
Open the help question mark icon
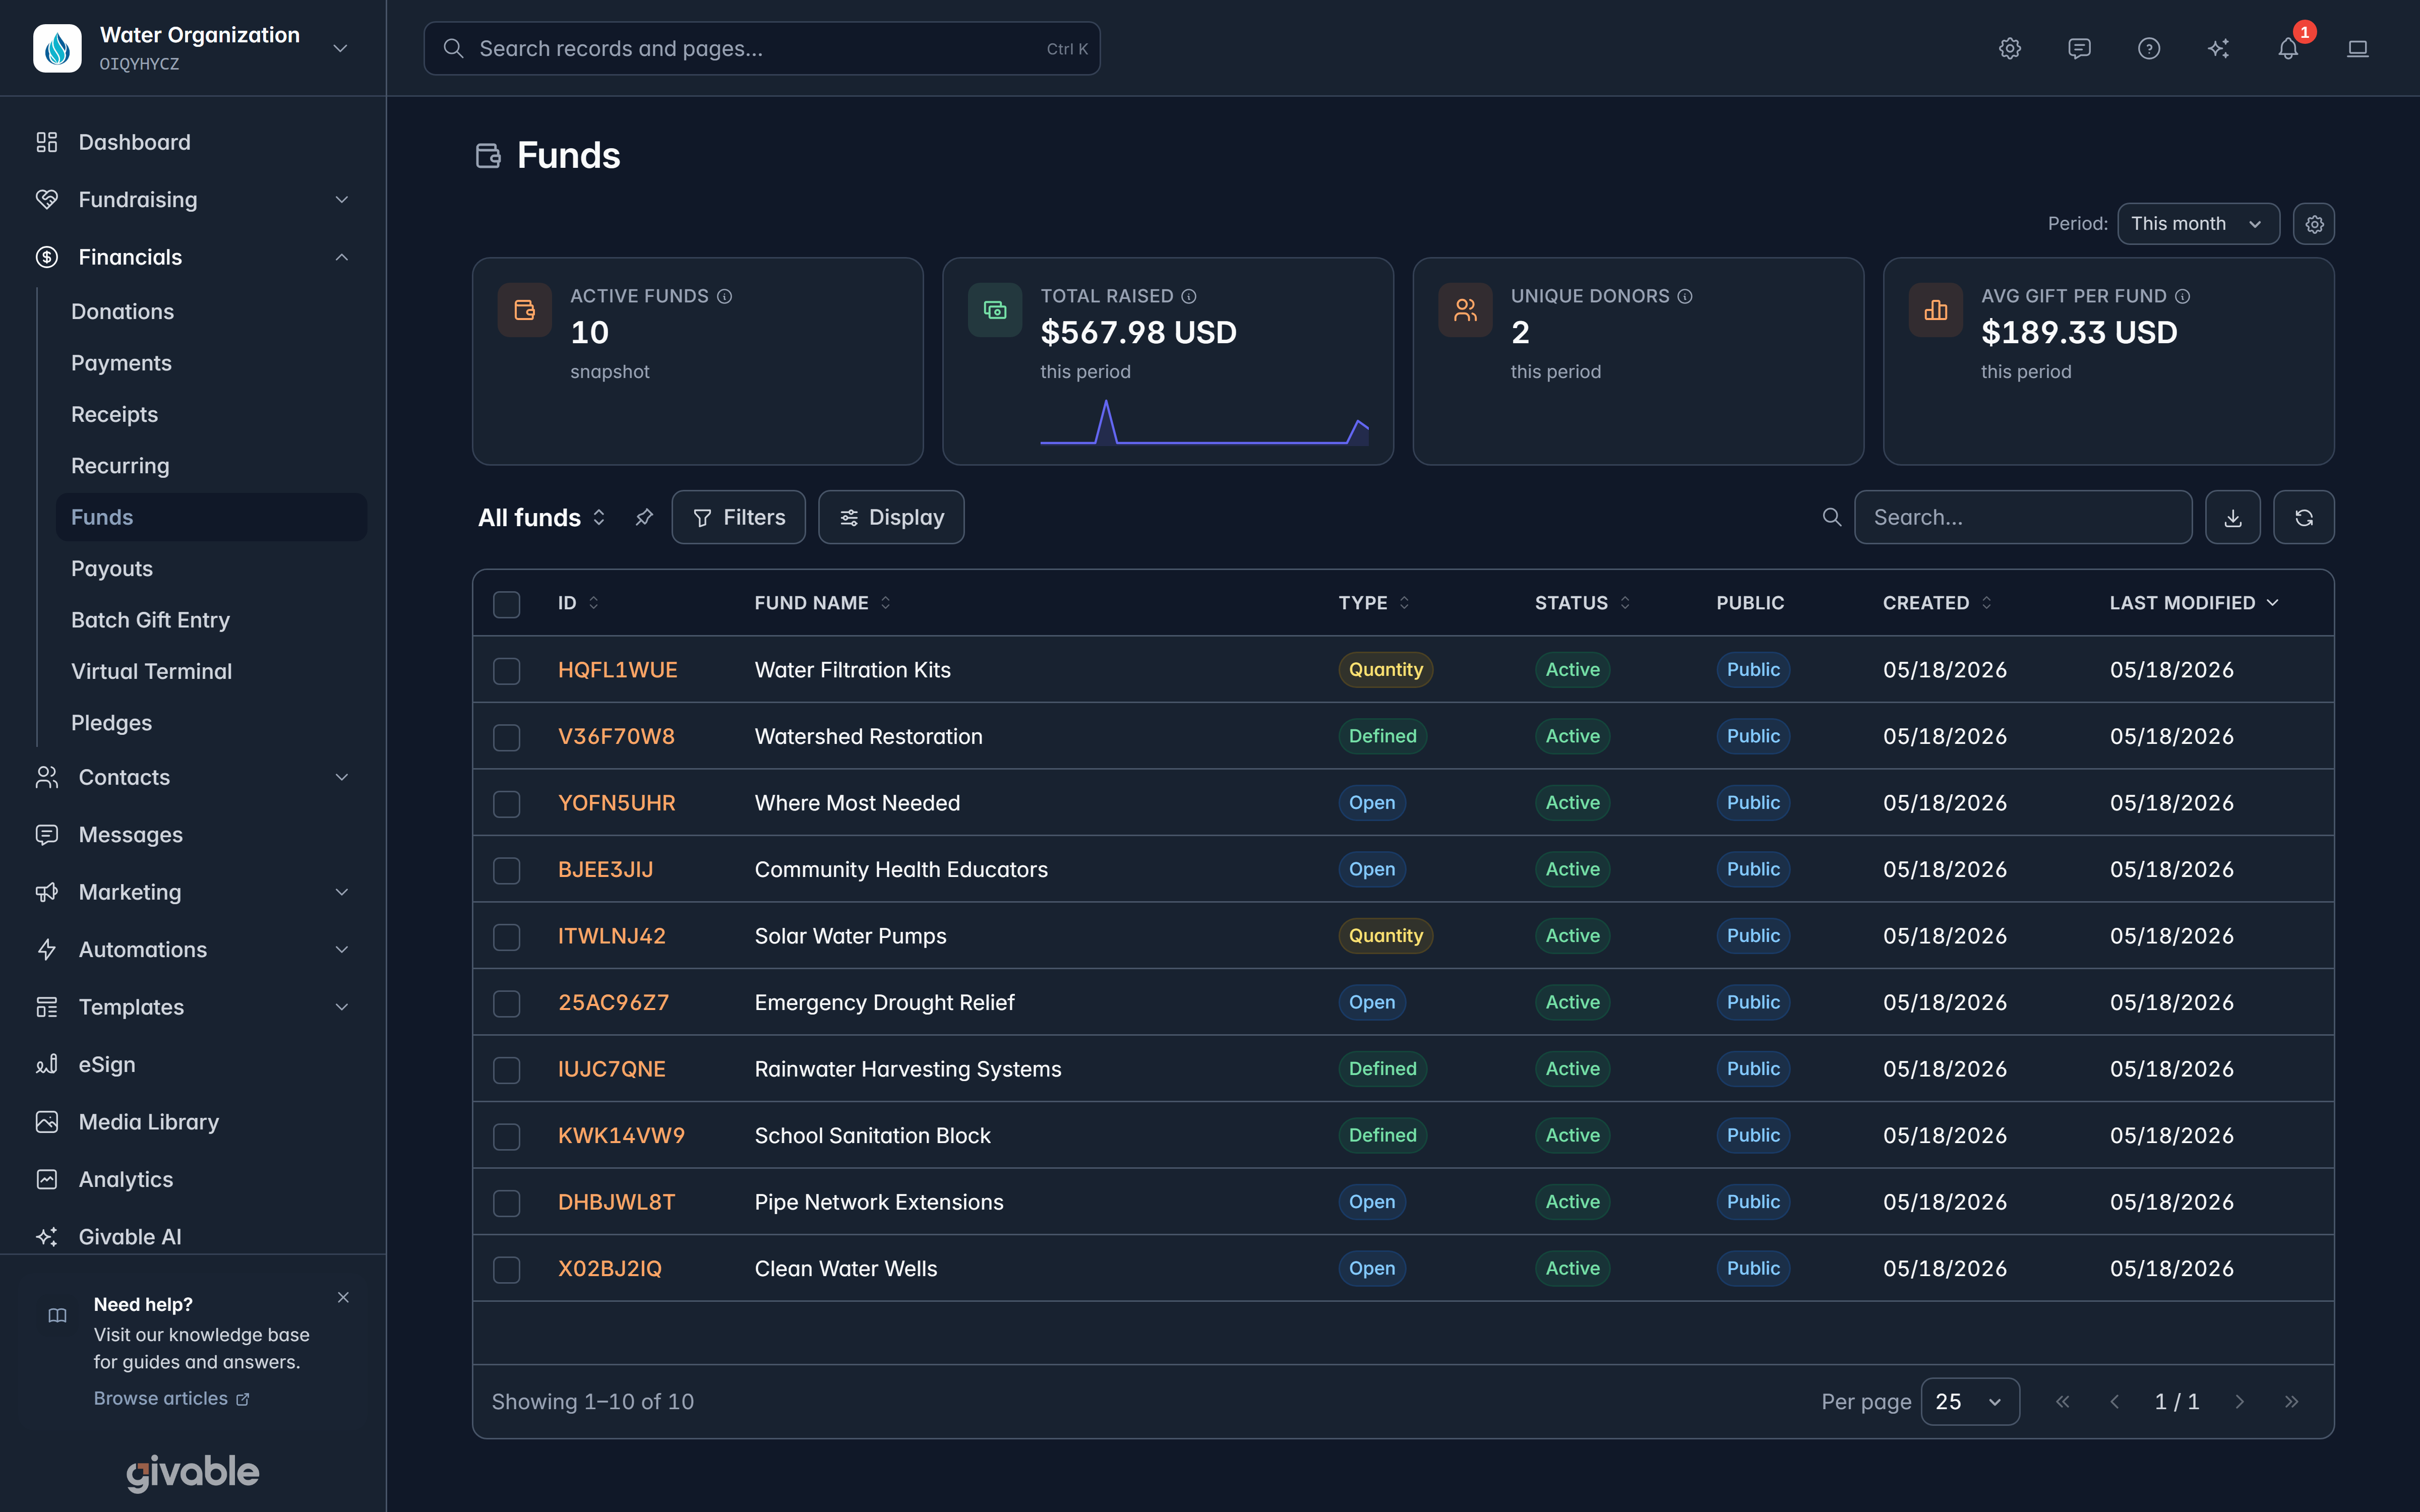[2148, 48]
